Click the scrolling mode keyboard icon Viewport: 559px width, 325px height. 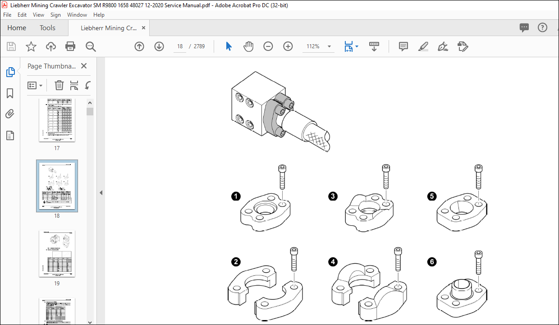pos(374,46)
